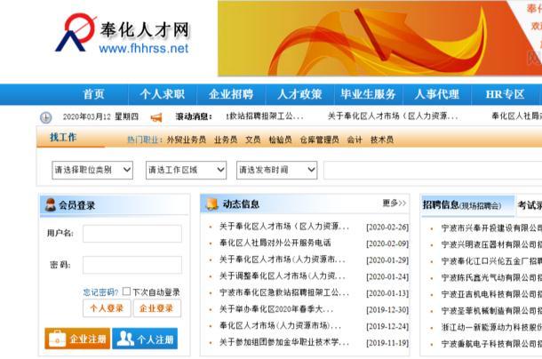Open the 请选择职位类别 dropdown
Image resolution: width=542 pixels, height=359 pixels.
(92, 170)
